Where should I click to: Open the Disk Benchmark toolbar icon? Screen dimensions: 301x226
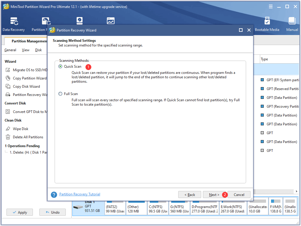point(80,21)
